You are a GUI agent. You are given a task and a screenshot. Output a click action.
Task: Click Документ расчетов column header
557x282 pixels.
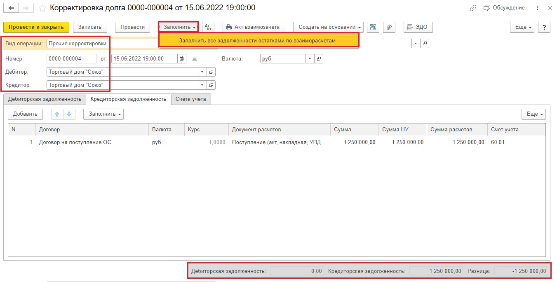coord(280,130)
